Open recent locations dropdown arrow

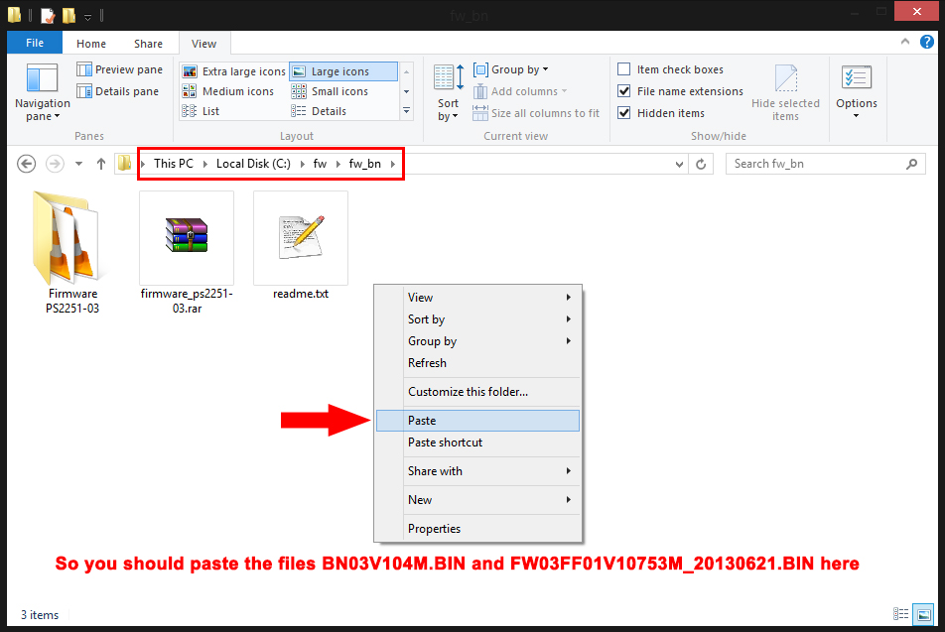point(78,164)
